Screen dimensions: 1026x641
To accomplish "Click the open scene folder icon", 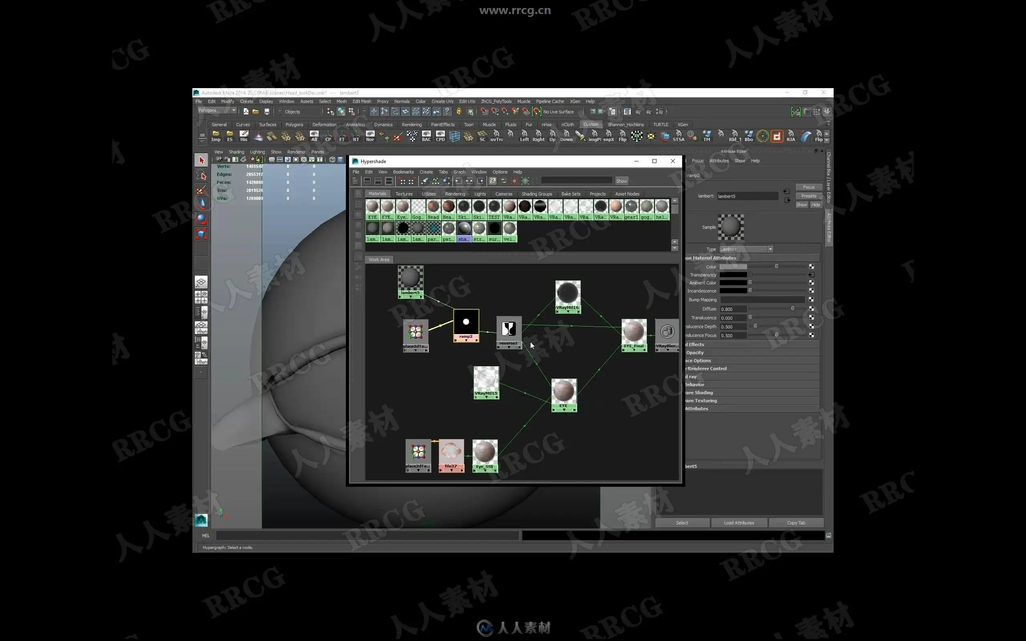I will (x=256, y=111).
